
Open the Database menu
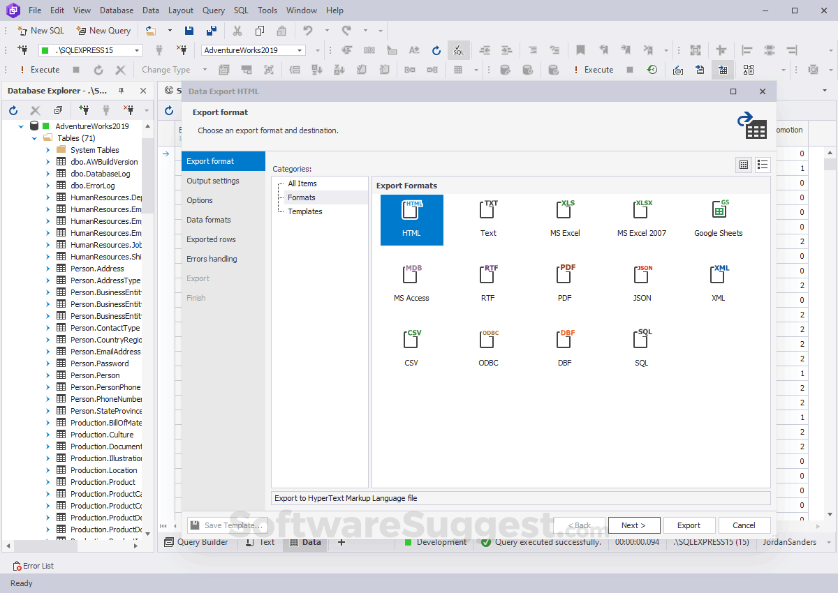[x=116, y=10]
